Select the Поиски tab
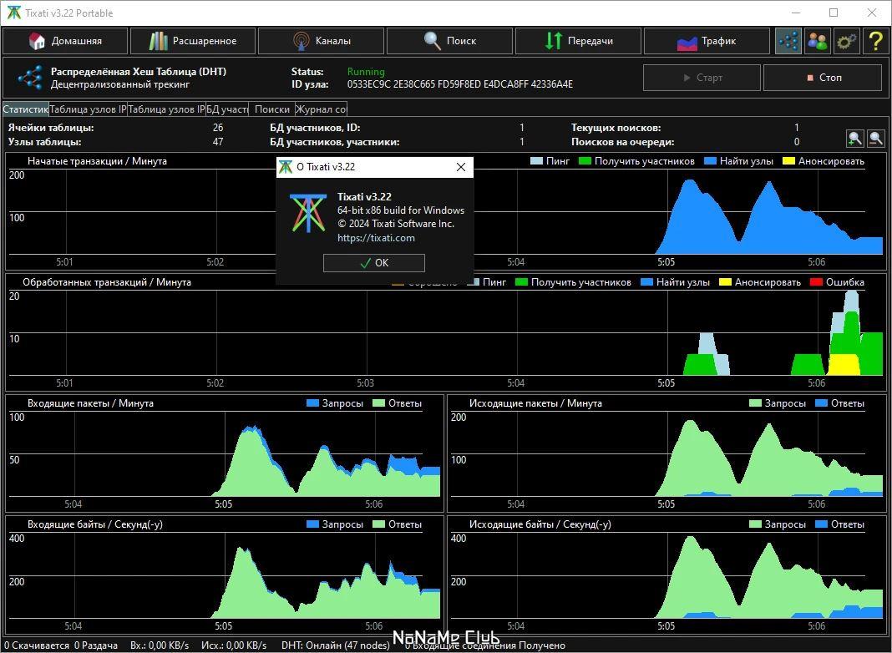This screenshot has width=892, height=653. 272,109
